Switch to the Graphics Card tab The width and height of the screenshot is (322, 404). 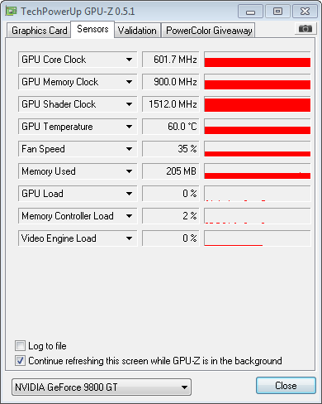tap(39, 31)
